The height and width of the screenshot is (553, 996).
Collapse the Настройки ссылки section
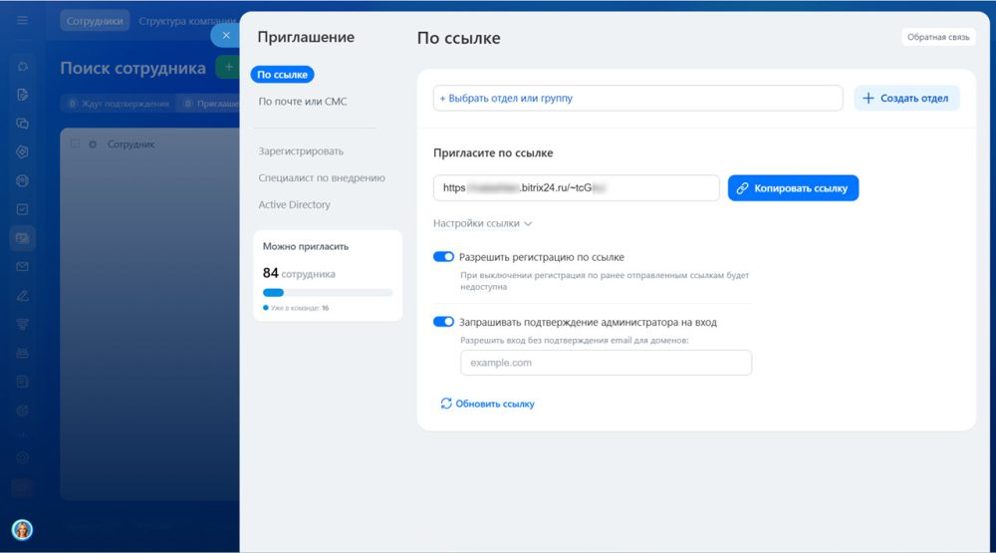coord(482,223)
